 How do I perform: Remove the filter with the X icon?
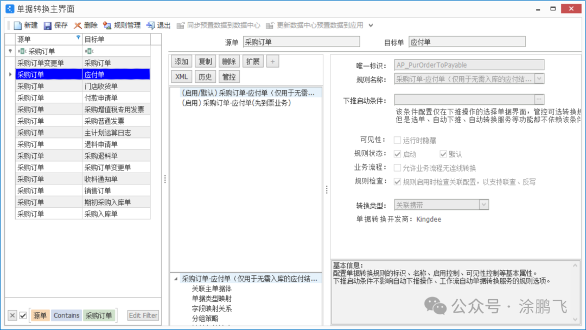(x=12, y=315)
